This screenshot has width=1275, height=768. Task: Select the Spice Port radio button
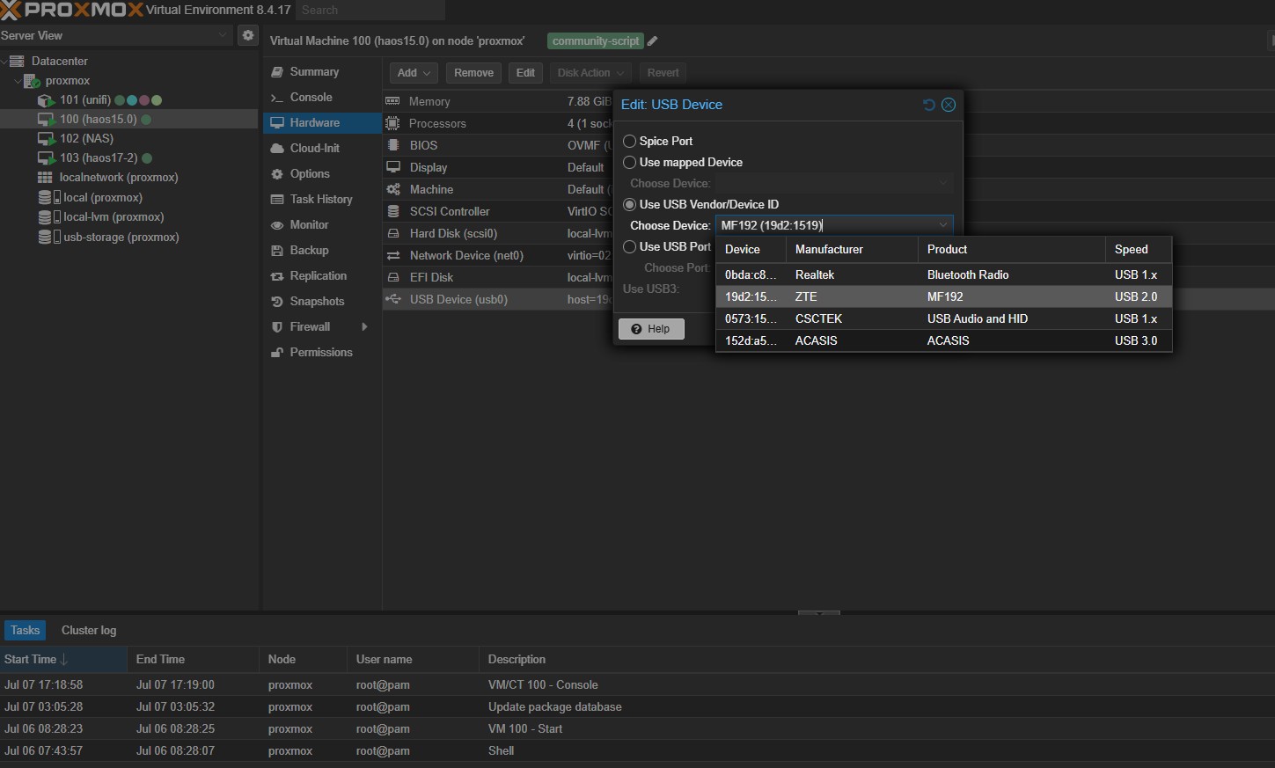click(629, 141)
